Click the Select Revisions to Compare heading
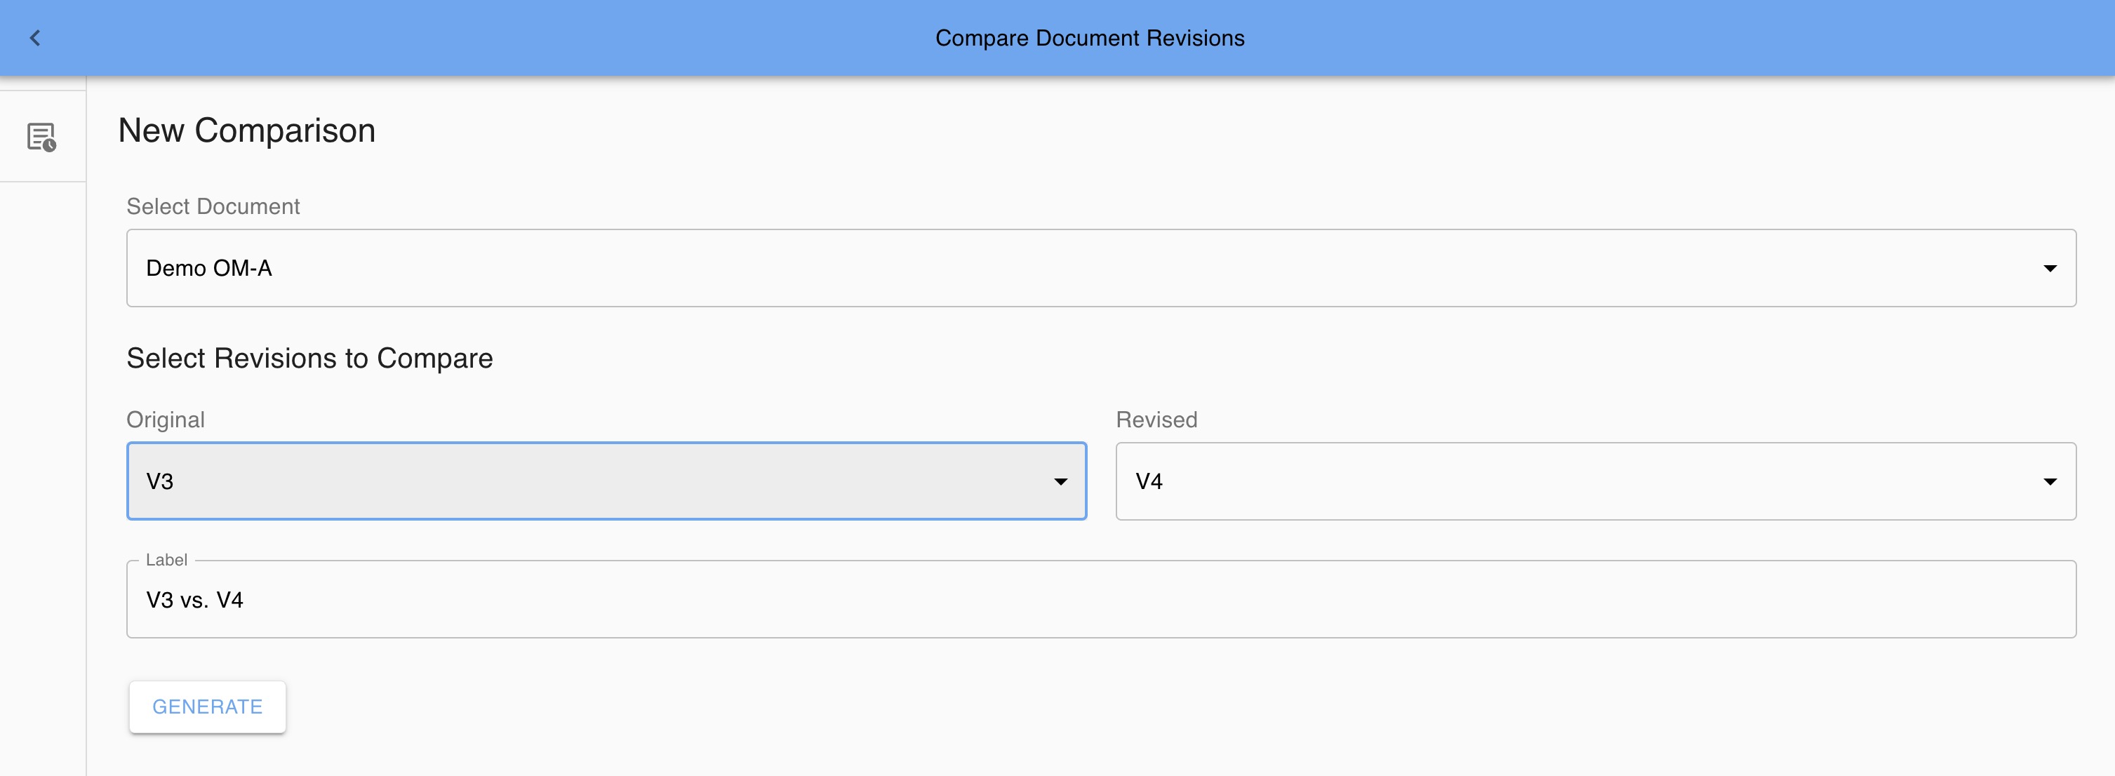Screen dimensions: 2115x776 [309, 358]
